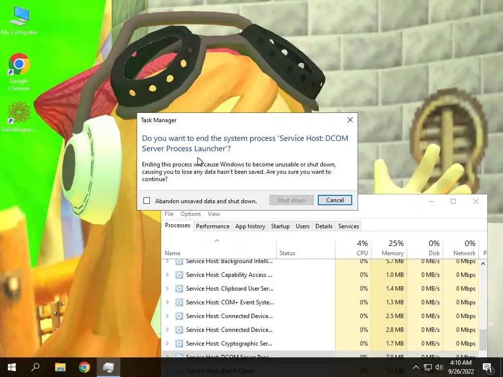Sort processes by Status column

tap(306, 248)
